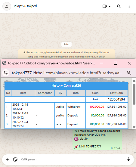The width and height of the screenshot is (136, 167).
Task: Click the encryption notice banner
Action: pyautogui.click(x=66, y=54)
